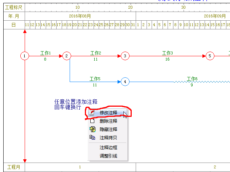230x172 pixels.
Task: Click the 工程标尺 header cell
Action: tap(13, 7)
